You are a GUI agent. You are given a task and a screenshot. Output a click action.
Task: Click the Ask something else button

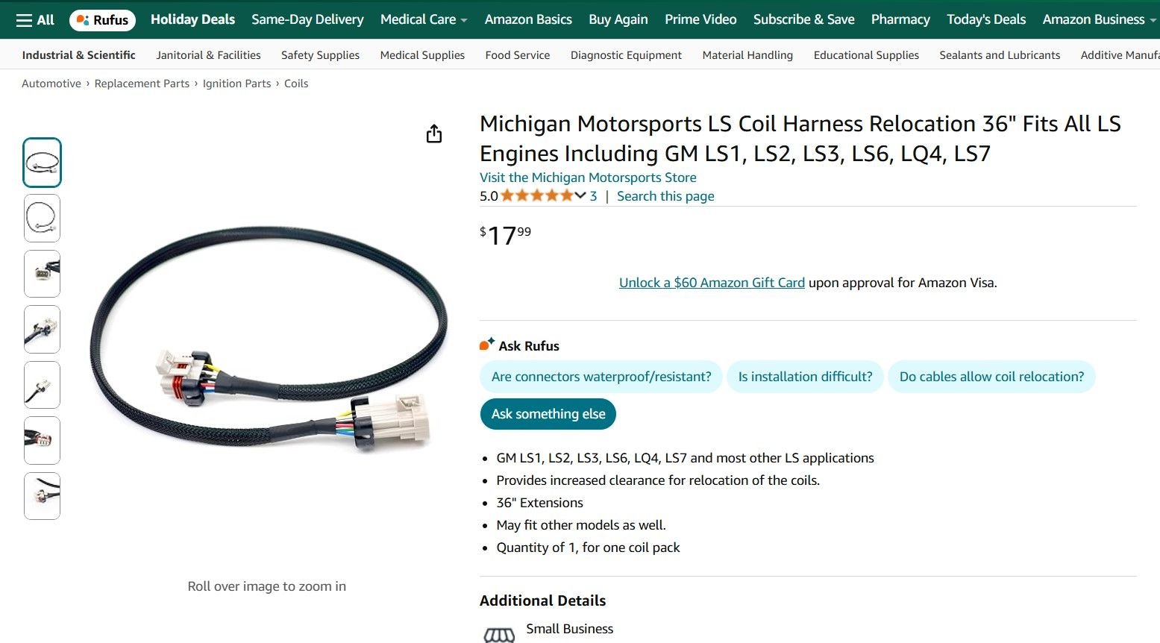(548, 414)
